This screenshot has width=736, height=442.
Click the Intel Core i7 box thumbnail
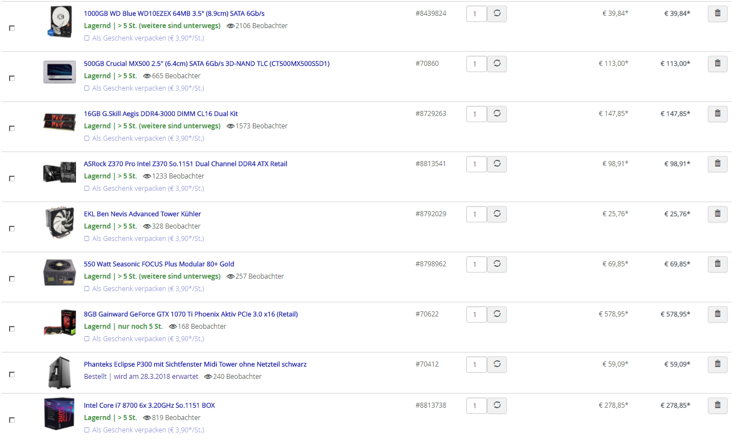point(59,414)
